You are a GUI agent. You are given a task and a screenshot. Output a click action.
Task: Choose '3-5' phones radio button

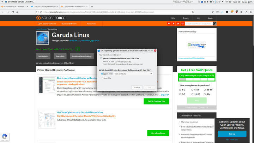(180, 94)
